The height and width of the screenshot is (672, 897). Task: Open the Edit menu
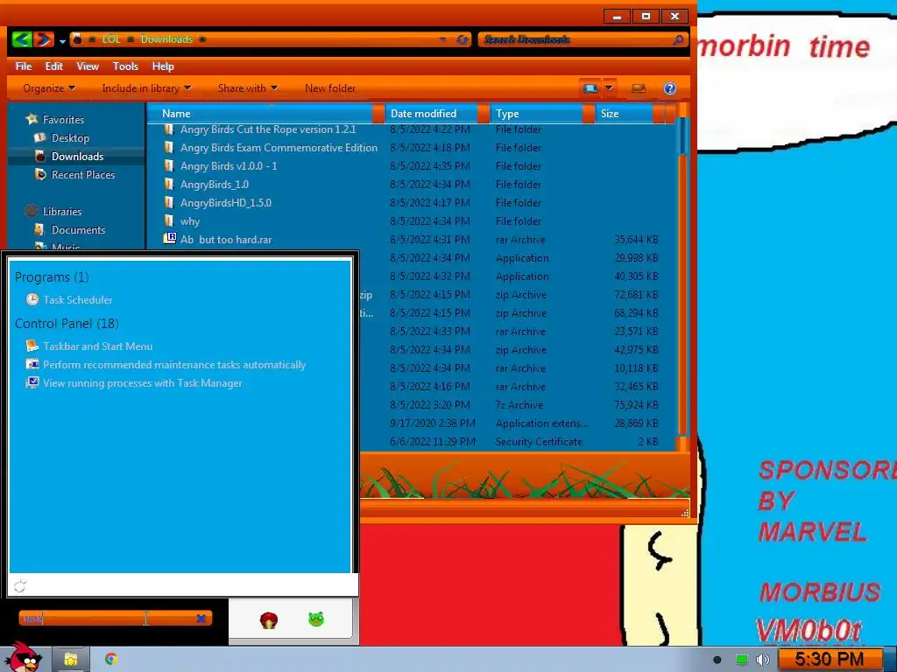[x=53, y=66]
